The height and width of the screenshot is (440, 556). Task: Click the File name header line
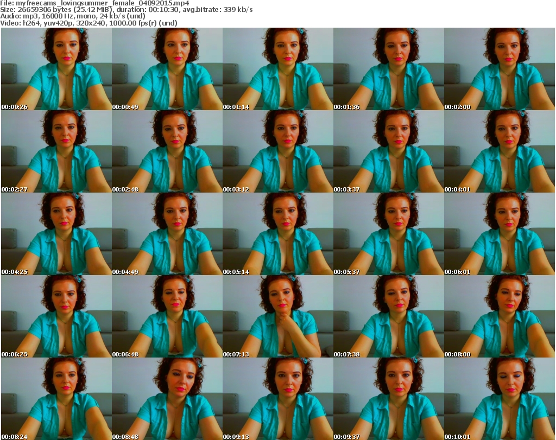[94, 3]
